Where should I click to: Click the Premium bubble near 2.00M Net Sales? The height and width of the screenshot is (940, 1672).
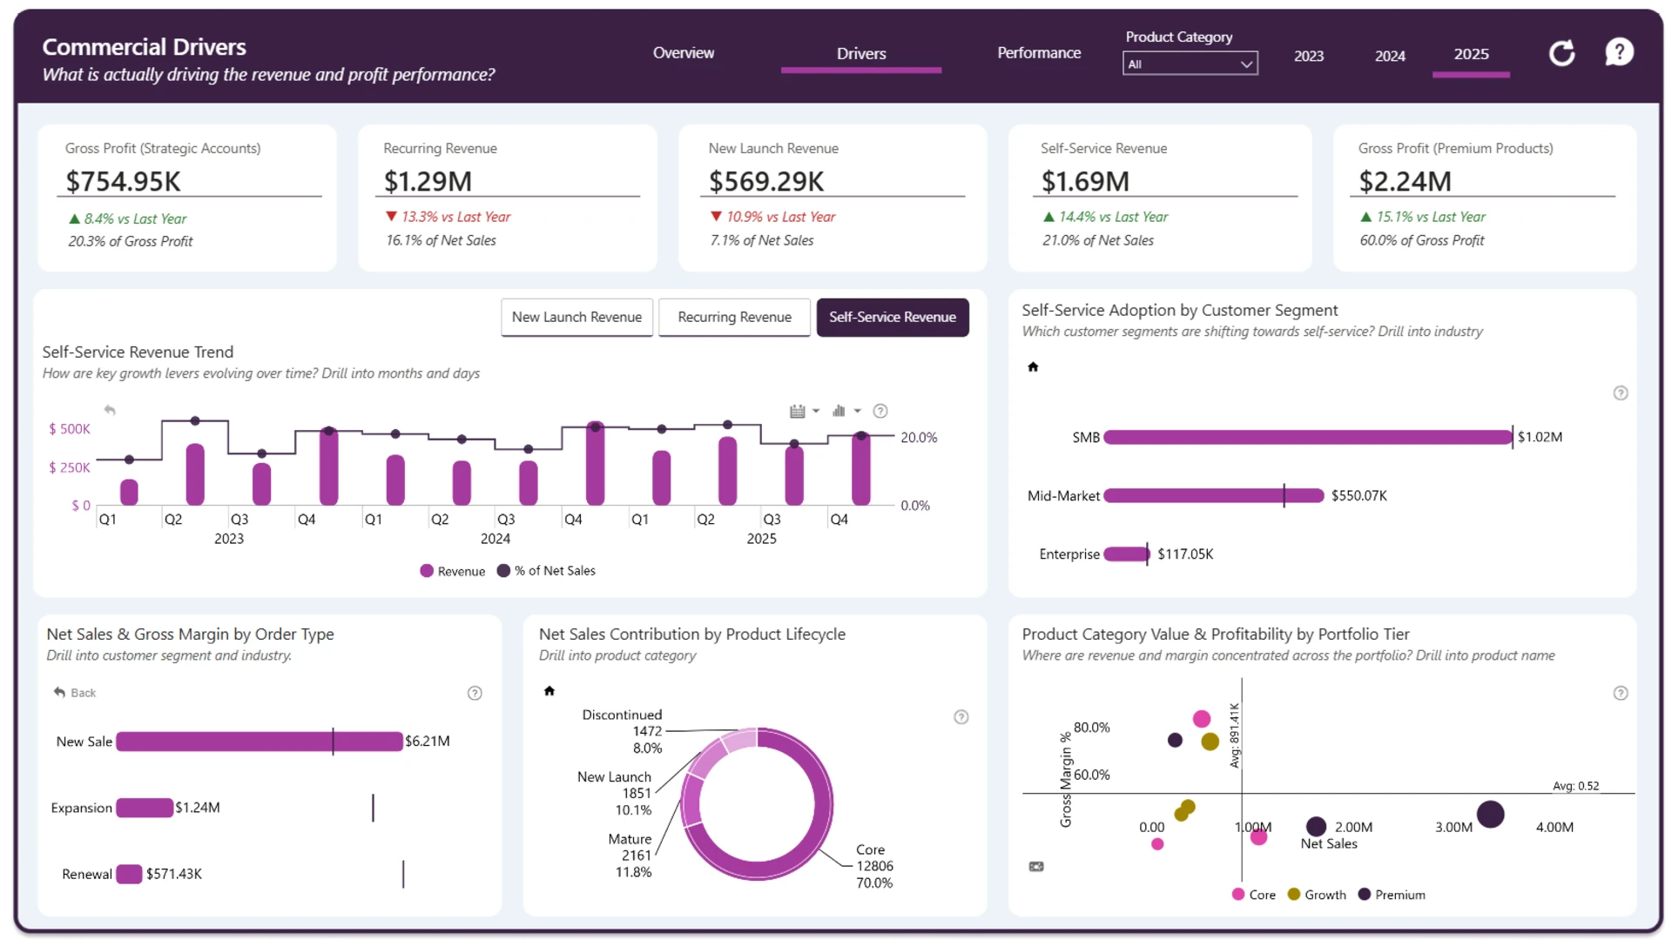pyautogui.click(x=1316, y=826)
